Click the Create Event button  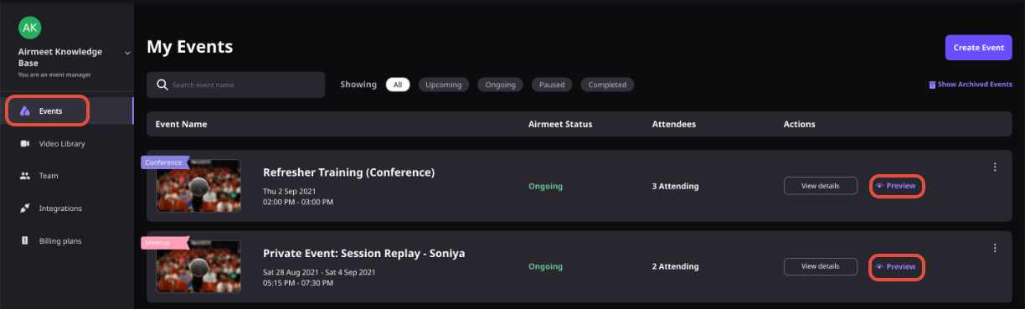[x=978, y=48]
